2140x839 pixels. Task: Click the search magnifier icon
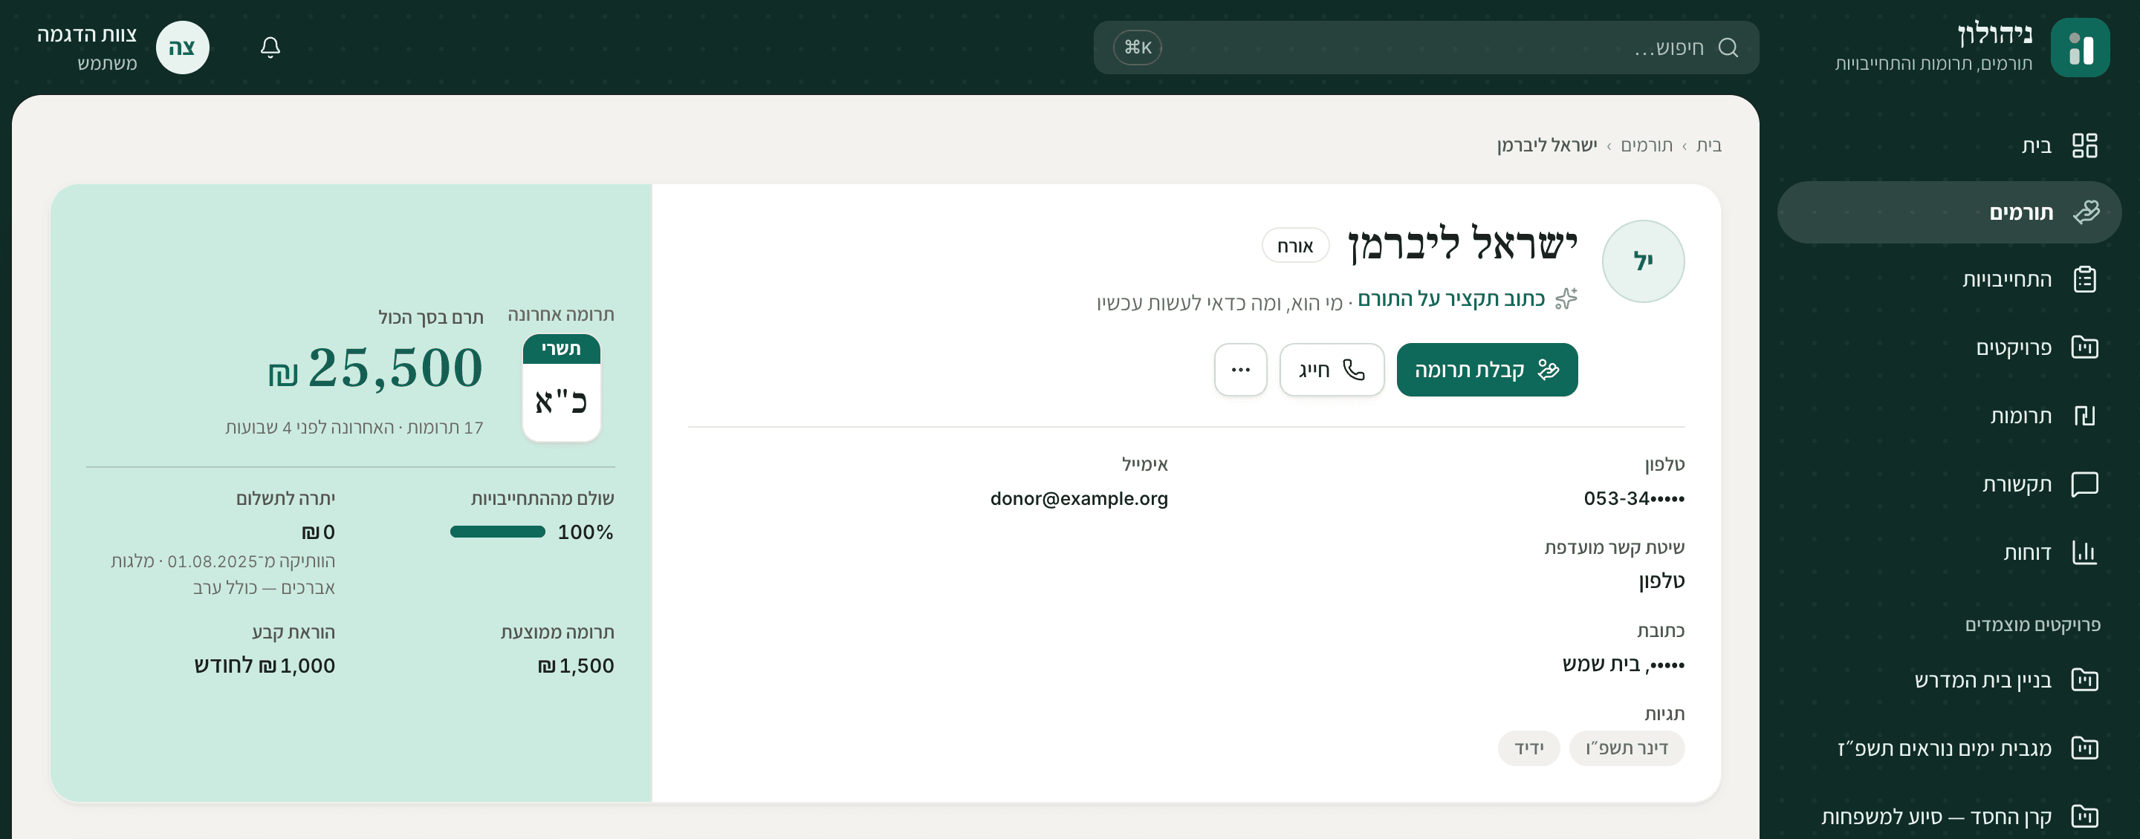pyautogui.click(x=1728, y=48)
